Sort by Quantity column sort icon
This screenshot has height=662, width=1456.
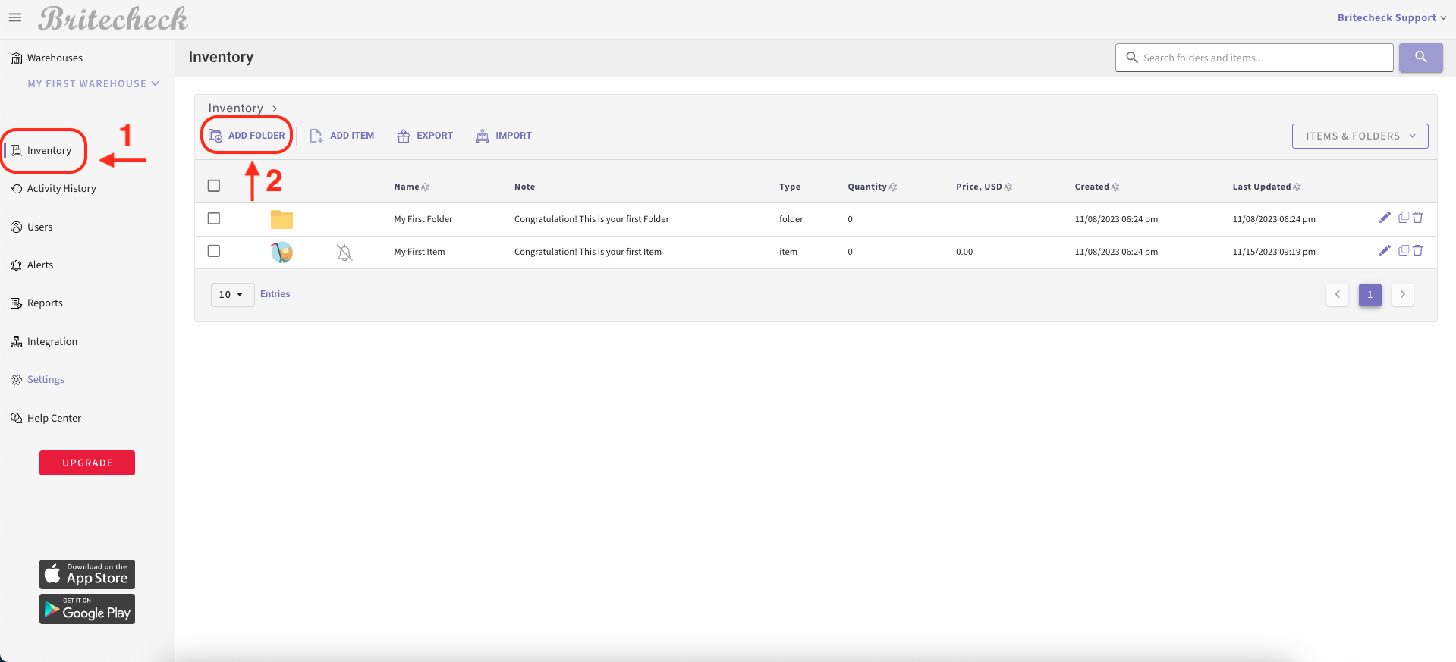coord(892,187)
